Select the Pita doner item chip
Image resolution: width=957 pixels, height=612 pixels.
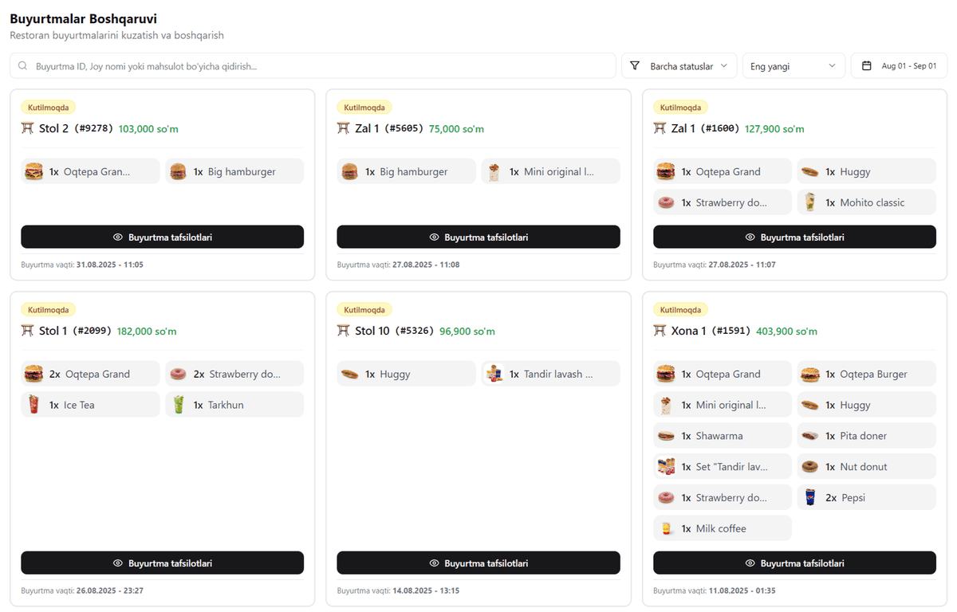(x=865, y=436)
